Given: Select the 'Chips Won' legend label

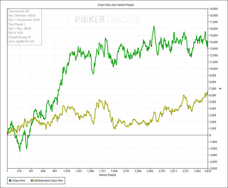Looking at the screenshot, I should (x=19, y=181).
